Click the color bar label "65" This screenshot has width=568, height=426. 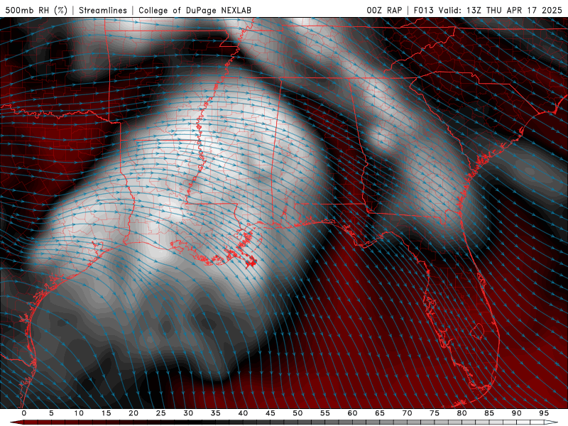point(380,413)
